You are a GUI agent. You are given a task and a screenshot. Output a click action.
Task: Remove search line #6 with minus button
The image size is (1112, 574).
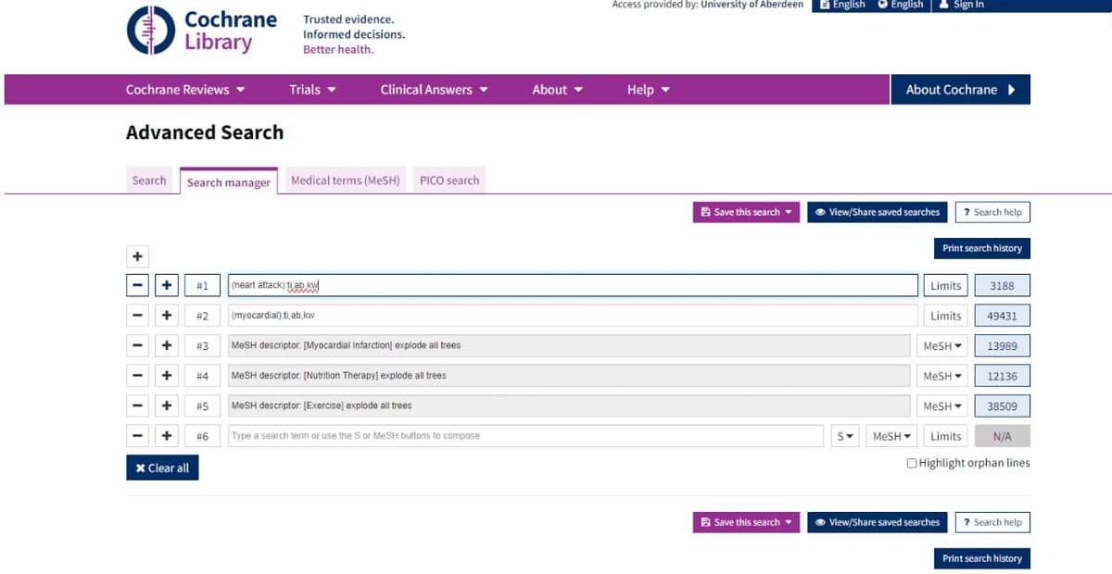(x=137, y=436)
